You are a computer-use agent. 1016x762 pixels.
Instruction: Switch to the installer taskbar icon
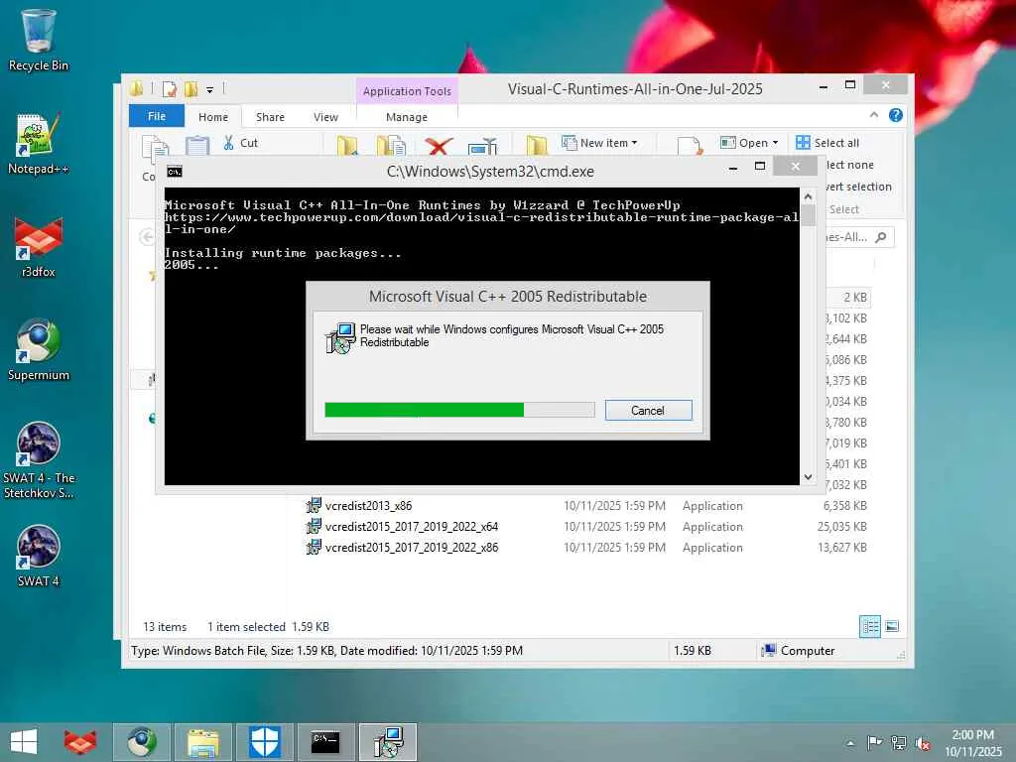pyautogui.click(x=388, y=742)
